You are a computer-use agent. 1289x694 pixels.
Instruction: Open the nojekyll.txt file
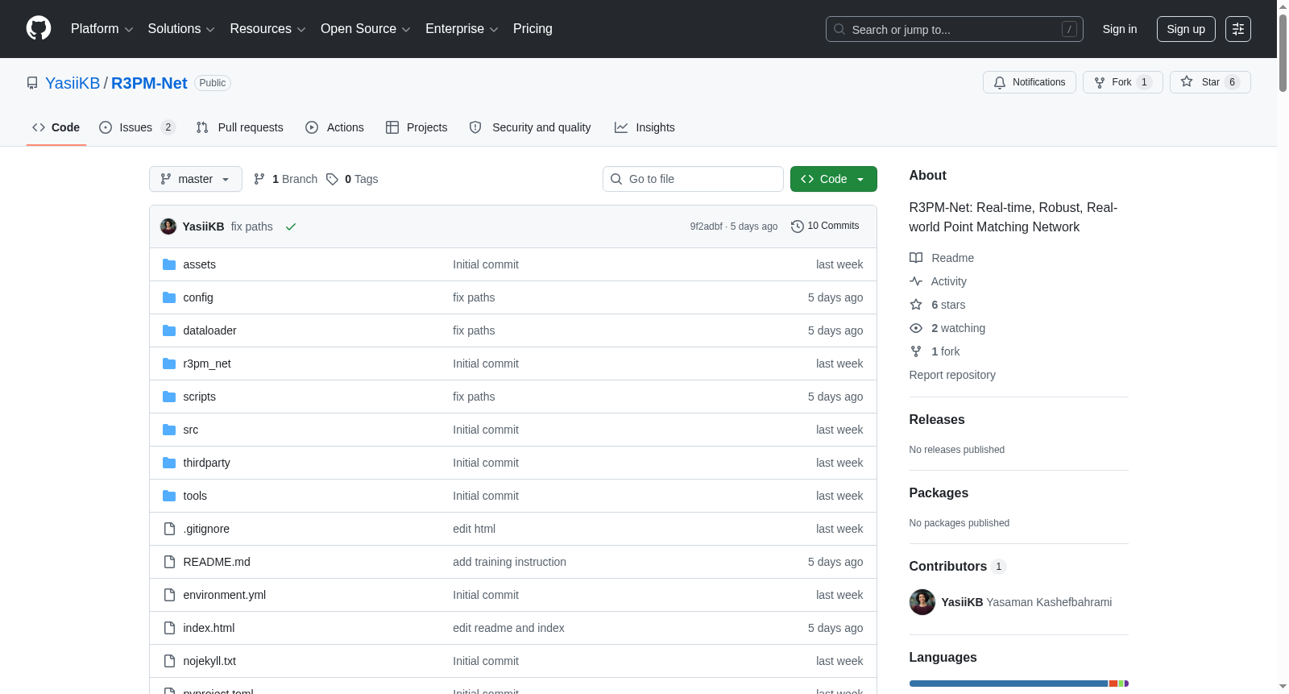pyautogui.click(x=209, y=661)
